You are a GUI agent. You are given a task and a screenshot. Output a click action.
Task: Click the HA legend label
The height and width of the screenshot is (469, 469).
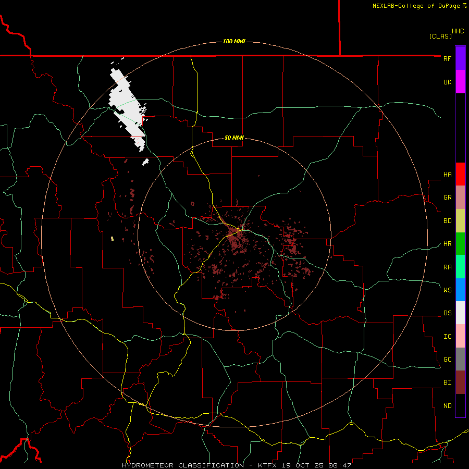(x=447, y=174)
